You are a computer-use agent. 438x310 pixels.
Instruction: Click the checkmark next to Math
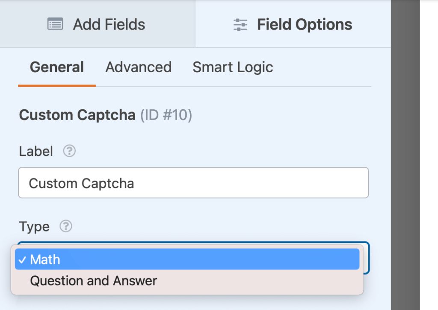[x=23, y=260]
